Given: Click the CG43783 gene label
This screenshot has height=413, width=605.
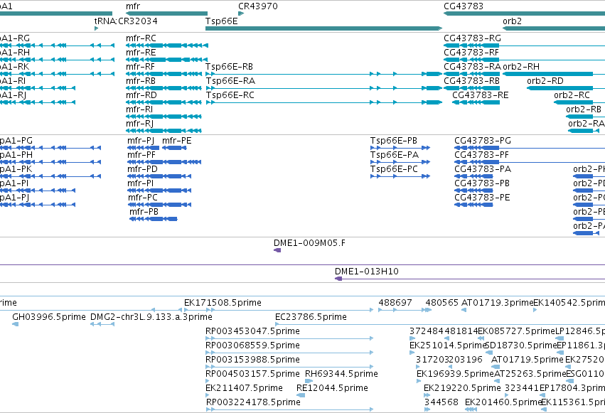Looking at the screenshot, I should (x=463, y=6).
